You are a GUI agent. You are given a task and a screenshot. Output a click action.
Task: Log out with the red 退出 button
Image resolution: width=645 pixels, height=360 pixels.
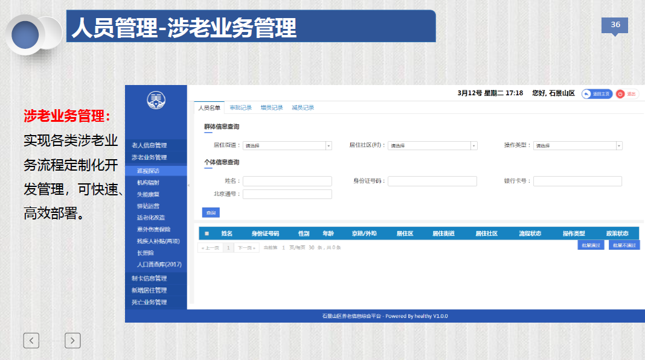pyautogui.click(x=627, y=94)
